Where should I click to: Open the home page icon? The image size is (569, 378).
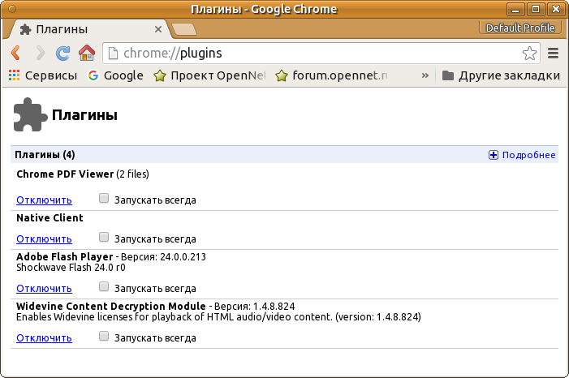[x=87, y=53]
